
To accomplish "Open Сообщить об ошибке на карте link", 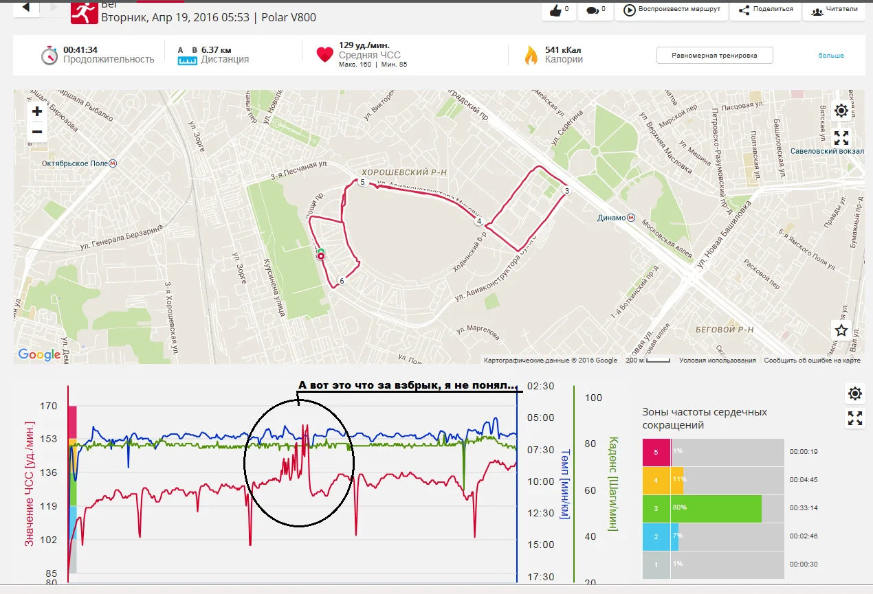I will [x=812, y=360].
